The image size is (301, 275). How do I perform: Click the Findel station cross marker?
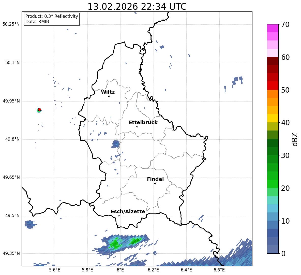pyautogui.click(x=155, y=184)
